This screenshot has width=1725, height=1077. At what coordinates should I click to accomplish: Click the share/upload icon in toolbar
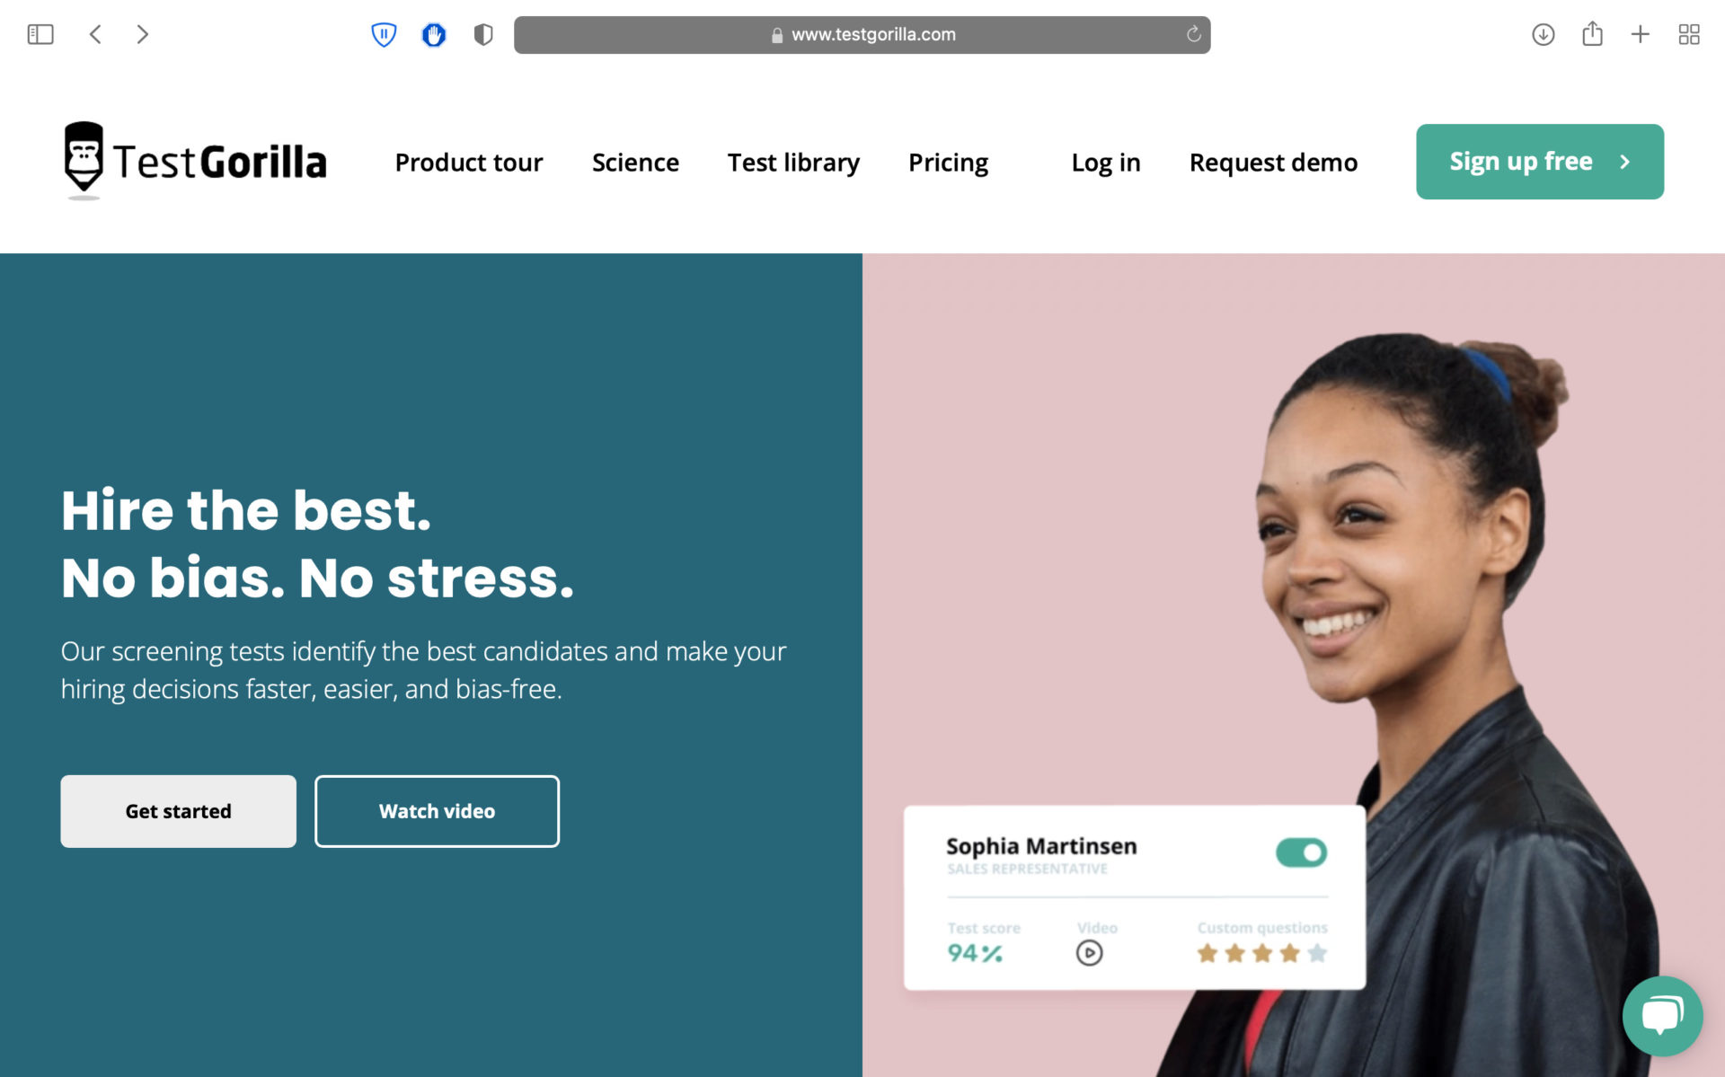click(x=1592, y=33)
